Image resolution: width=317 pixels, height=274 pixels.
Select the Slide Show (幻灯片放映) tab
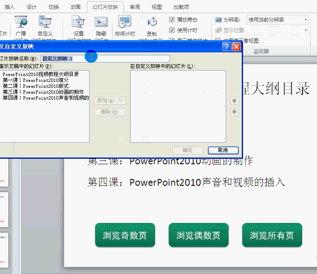tap(105, 7)
